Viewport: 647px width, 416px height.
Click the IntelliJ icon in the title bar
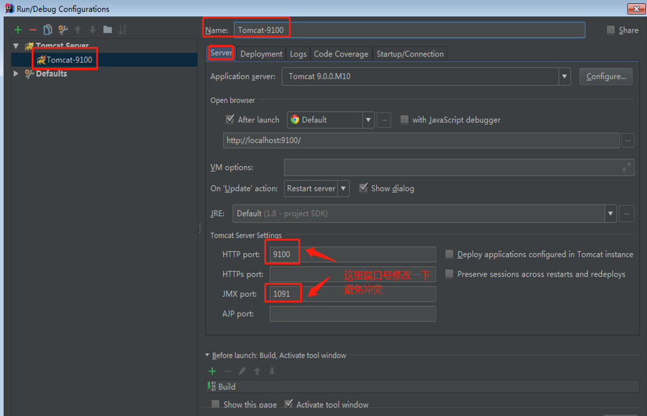click(9, 9)
